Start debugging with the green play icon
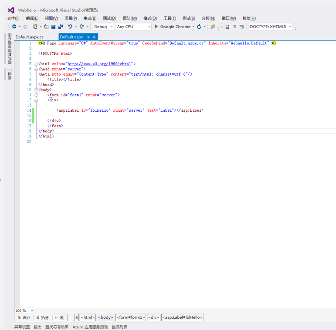 pos(156,27)
